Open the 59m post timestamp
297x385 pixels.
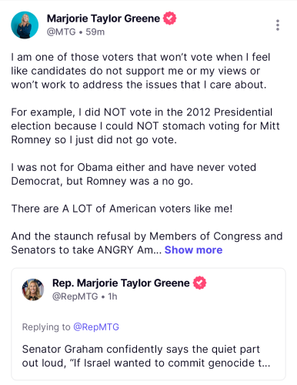click(x=95, y=32)
